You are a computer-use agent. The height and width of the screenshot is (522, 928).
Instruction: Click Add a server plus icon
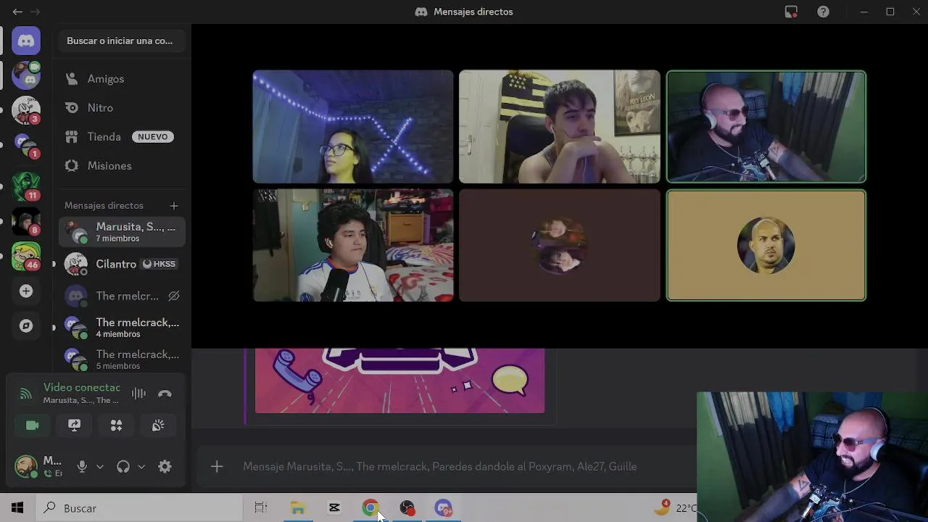click(26, 291)
